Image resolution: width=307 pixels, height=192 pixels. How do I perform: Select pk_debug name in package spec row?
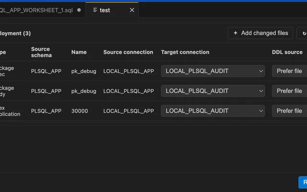[84, 71]
